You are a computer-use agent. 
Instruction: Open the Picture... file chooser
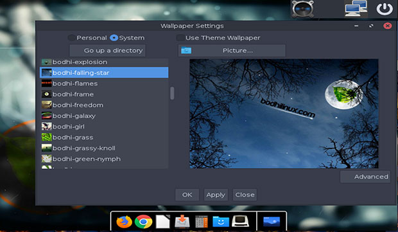tap(232, 50)
